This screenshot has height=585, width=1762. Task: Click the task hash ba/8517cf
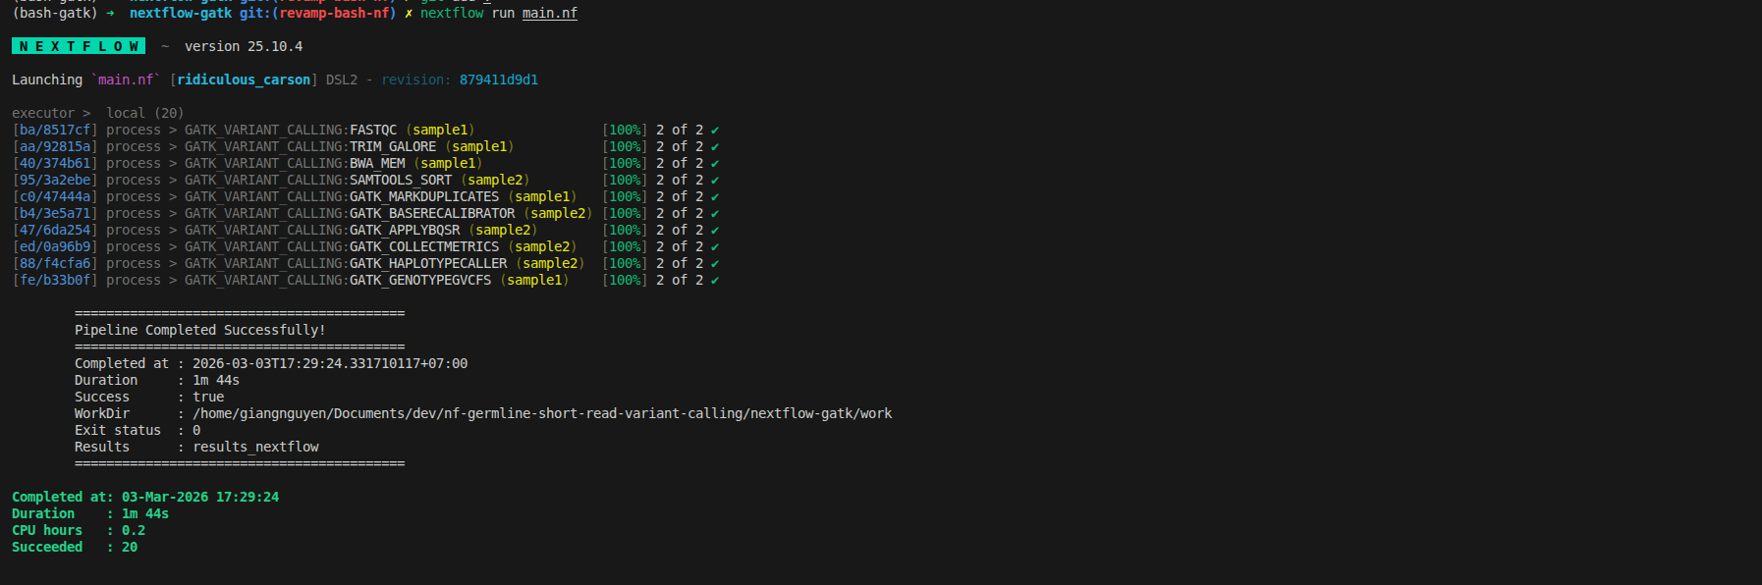[x=55, y=130]
